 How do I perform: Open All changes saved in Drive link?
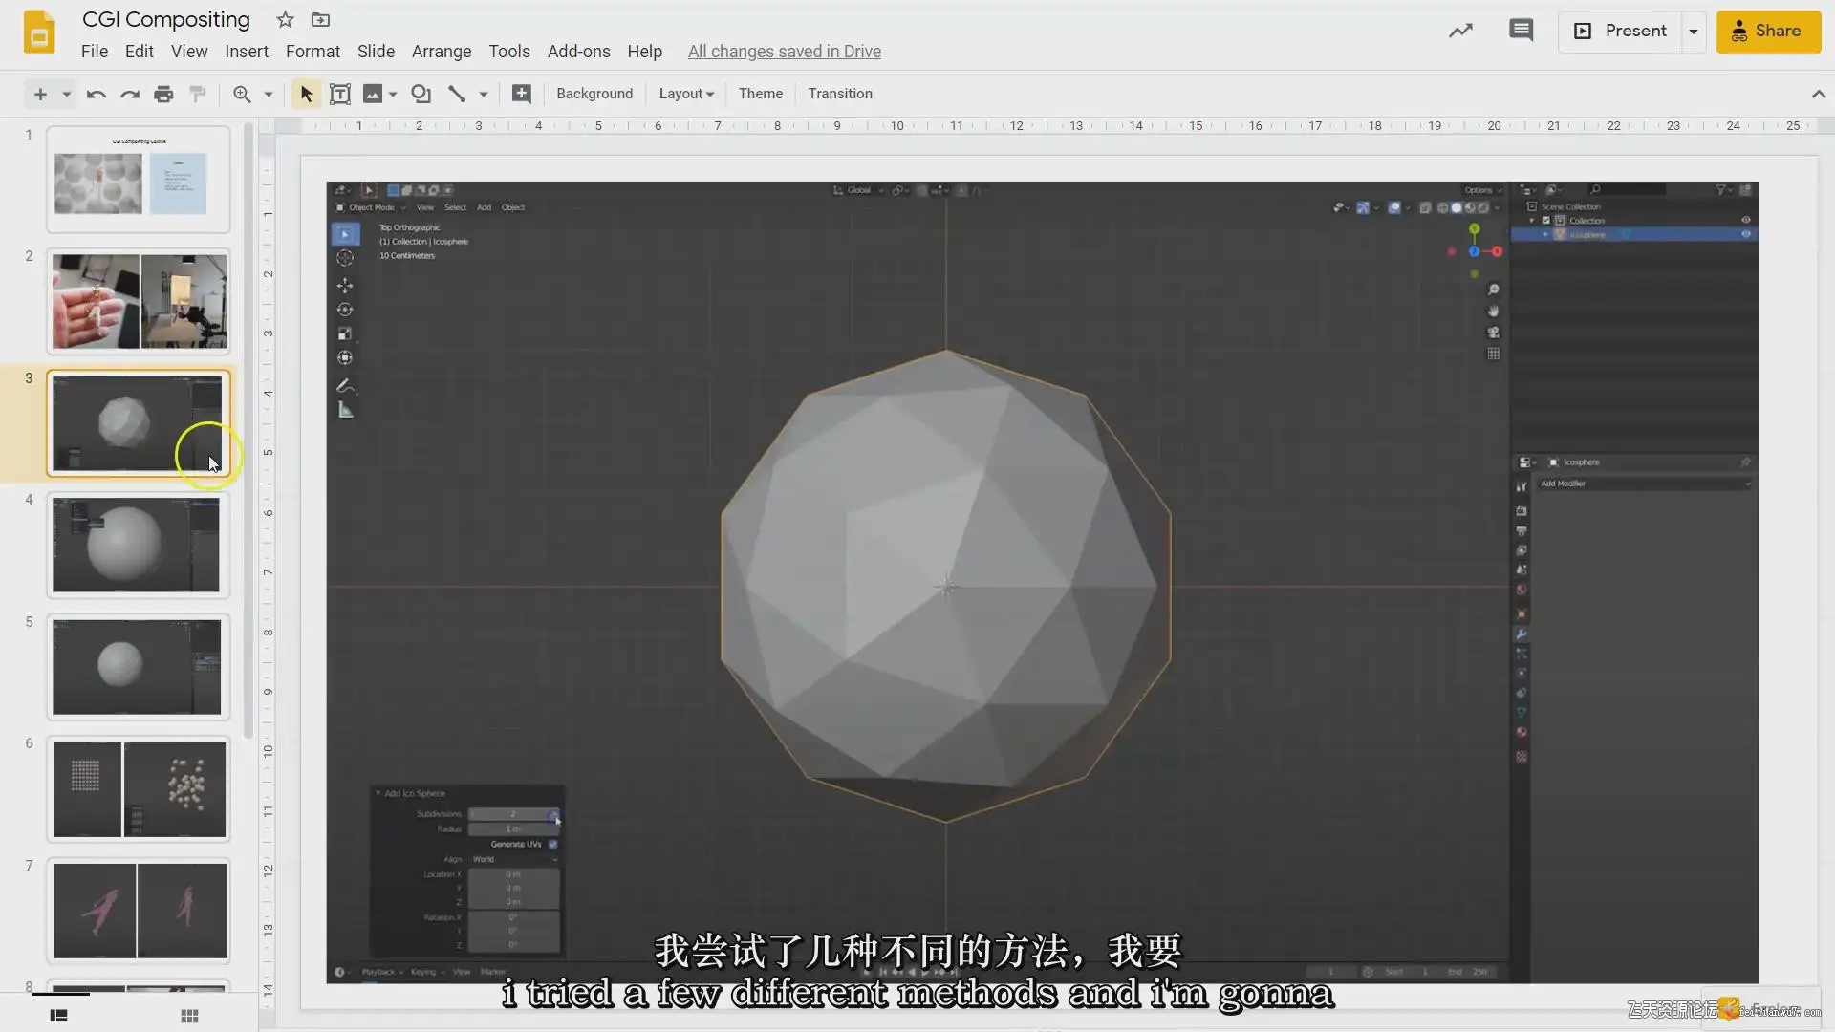[x=785, y=52]
